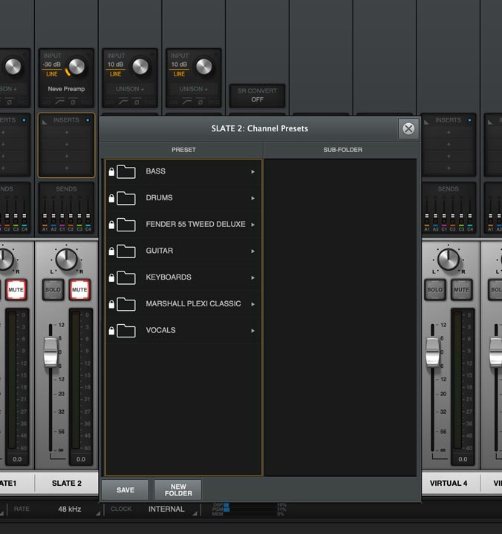Viewport: 502px width, 534px height.
Task: Toggle the red MUTE left of Slate 2's SOLO
Action: pyautogui.click(x=16, y=290)
